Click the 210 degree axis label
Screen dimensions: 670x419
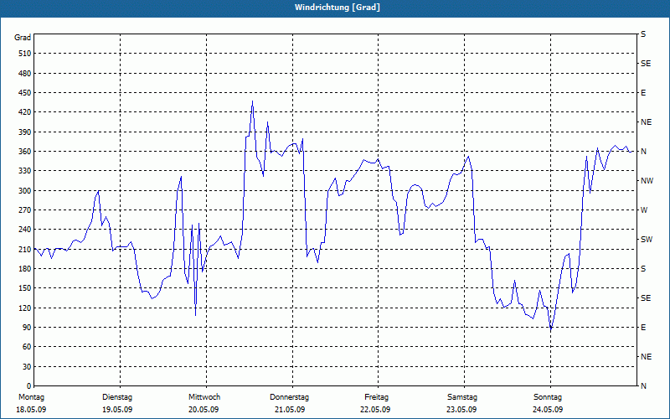[x=25, y=249]
